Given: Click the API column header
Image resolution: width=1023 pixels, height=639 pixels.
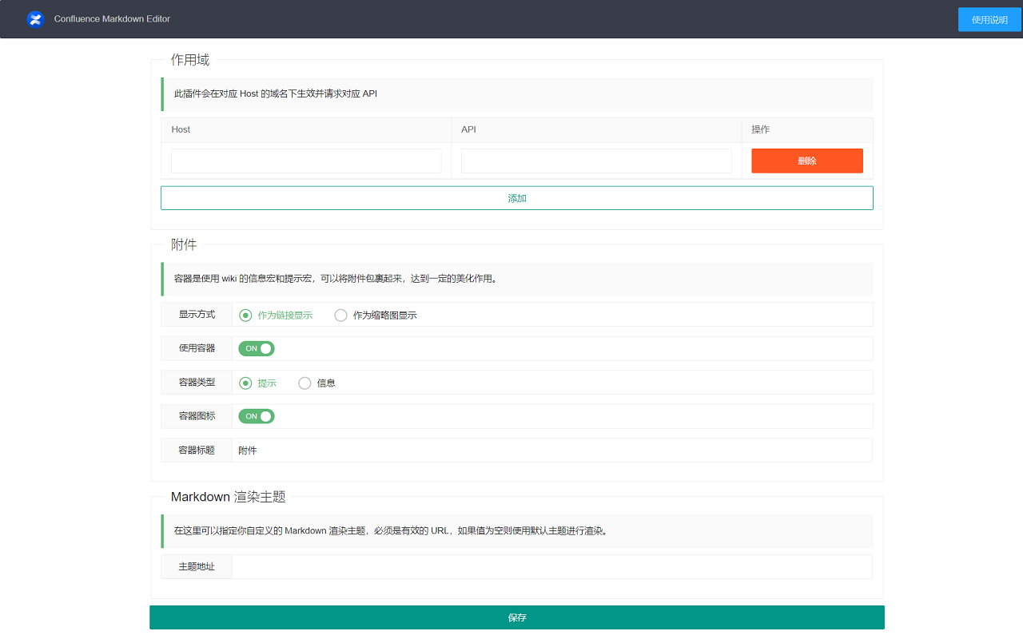Looking at the screenshot, I should tap(468, 129).
